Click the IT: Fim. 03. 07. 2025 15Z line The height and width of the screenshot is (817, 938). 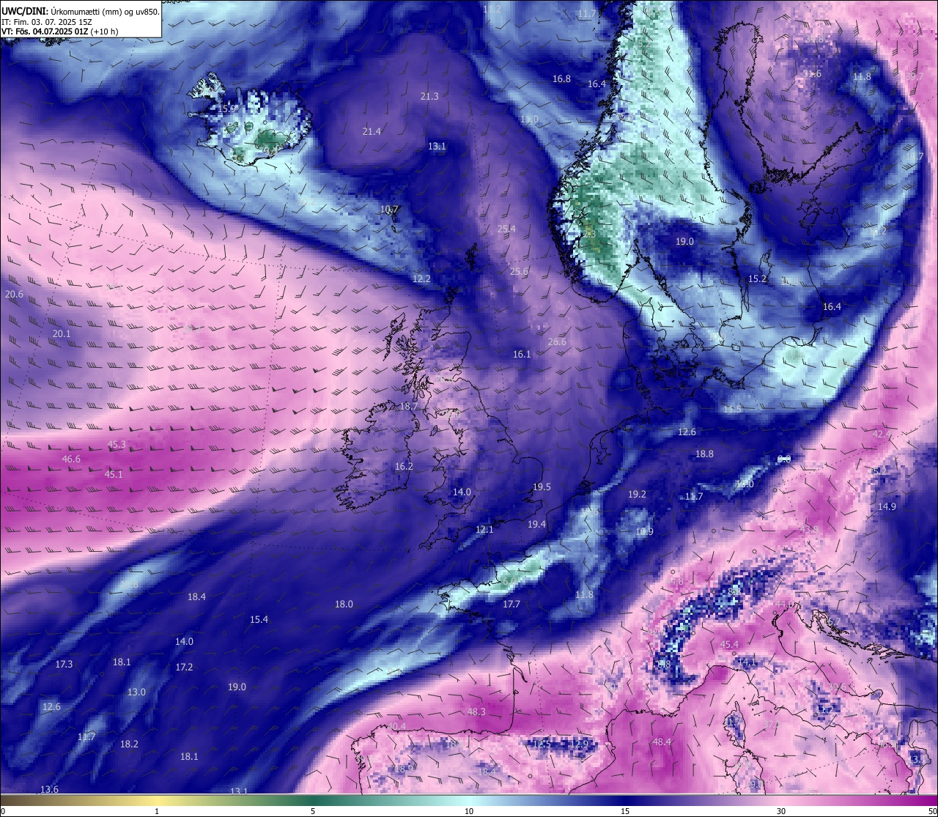coord(46,22)
